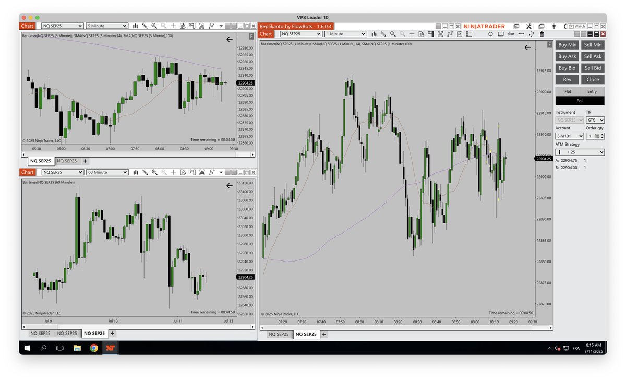Open bar style icon in 60 Minute chart toolbar
This screenshot has width=626, height=380.
135,172
